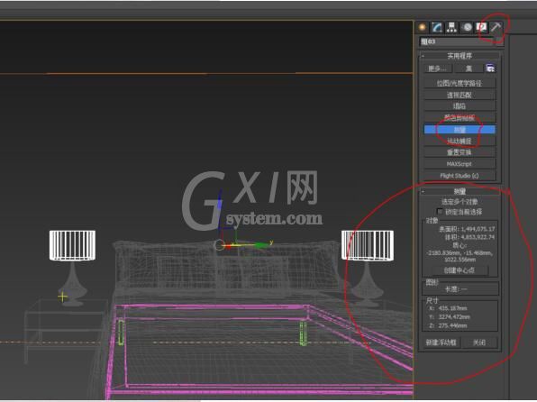This screenshot has height=402, width=537.
Task: Click the object name field showing 组03
Action: [457, 41]
